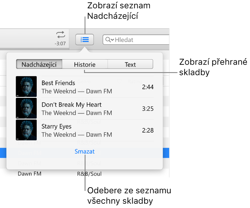The width and height of the screenshot is (250, 208).
Task: Switch to the Nadcházející tab
Action: click(39, 64)
